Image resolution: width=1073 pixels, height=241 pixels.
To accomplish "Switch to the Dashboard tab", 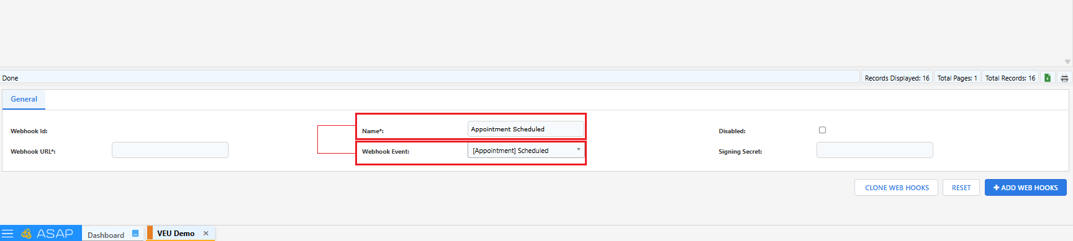I will tap(106, 234).
